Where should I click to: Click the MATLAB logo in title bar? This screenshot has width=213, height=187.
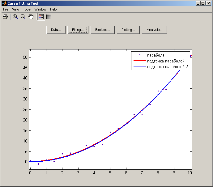tap(5, 3)
